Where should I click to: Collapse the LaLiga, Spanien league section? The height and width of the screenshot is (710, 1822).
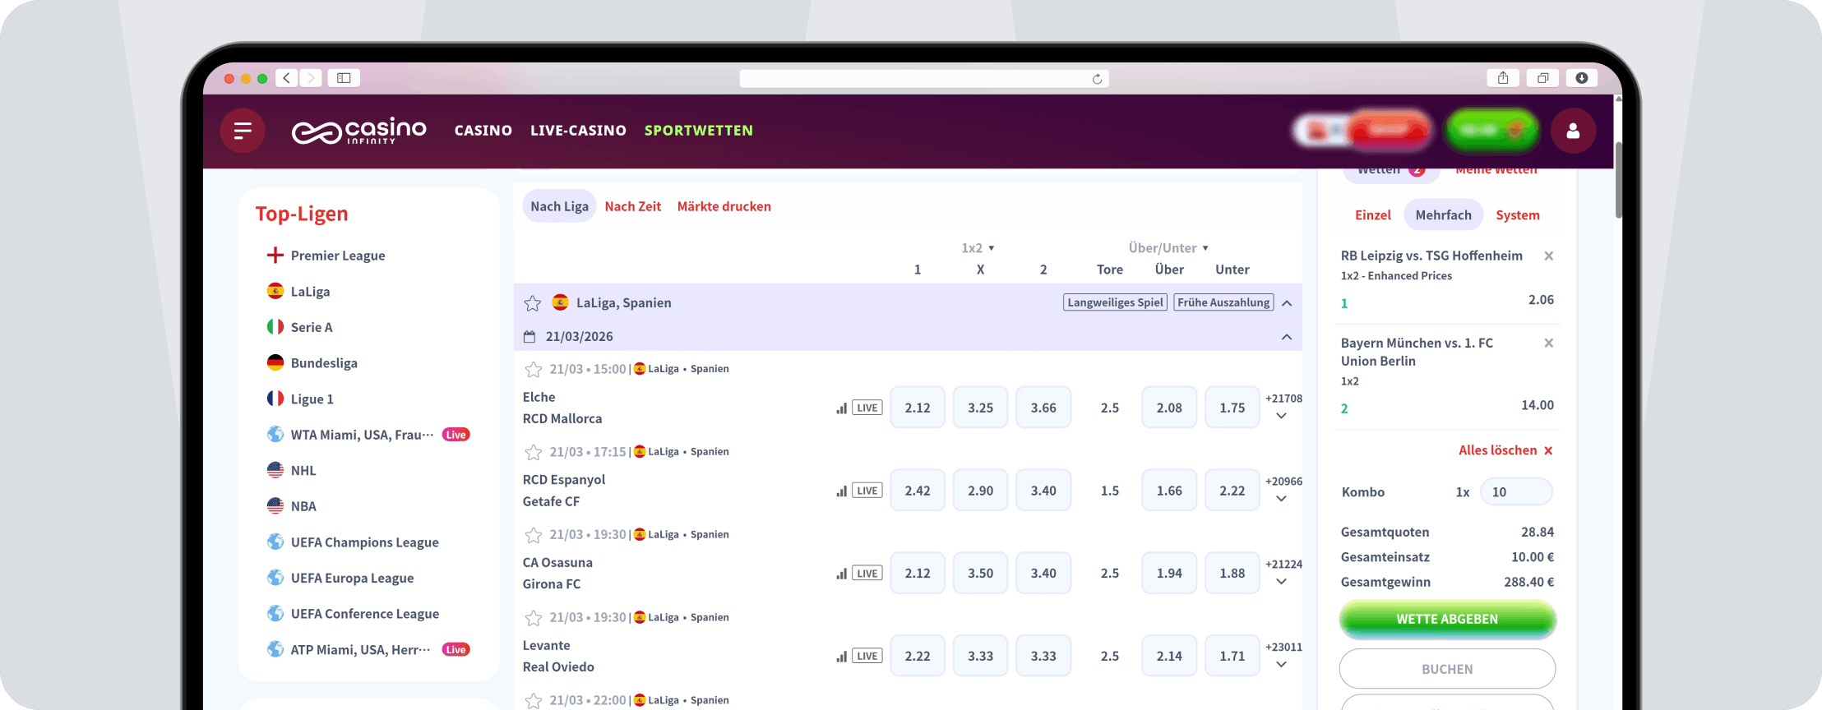coord(1287,303)
